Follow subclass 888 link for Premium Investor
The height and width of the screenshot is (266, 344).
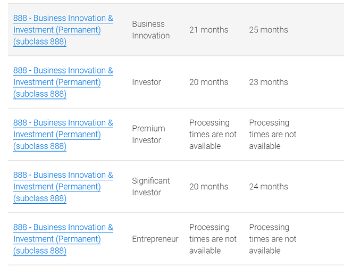(x=63, y=134)
